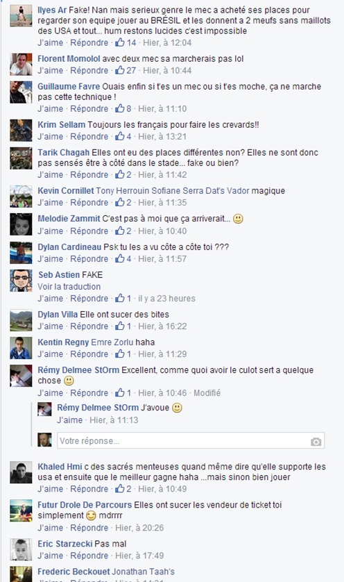Click thumbs-up icon on Khaled Hmi's comment

tap(120, 488)
